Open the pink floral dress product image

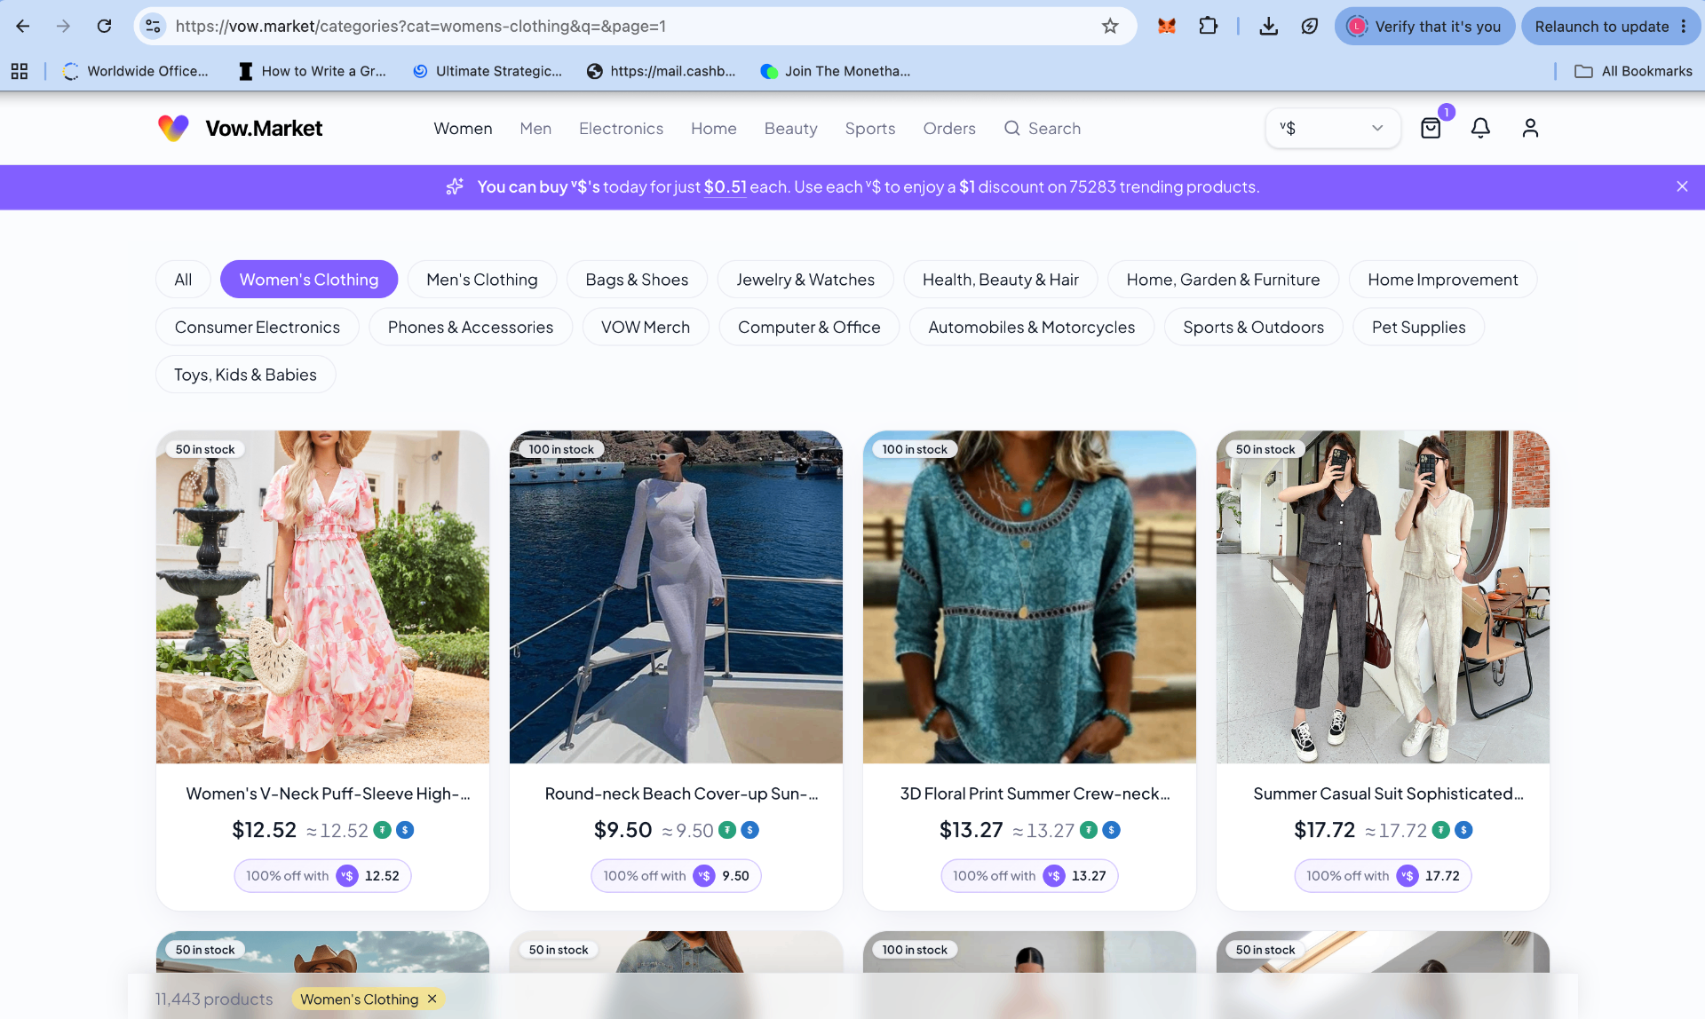(322, 597)
